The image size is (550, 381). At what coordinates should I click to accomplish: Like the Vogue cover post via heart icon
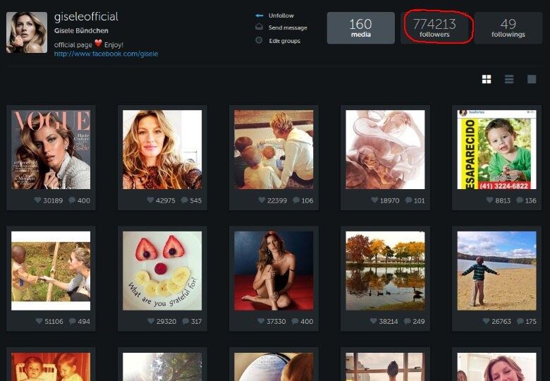click(x=38, y=200)
